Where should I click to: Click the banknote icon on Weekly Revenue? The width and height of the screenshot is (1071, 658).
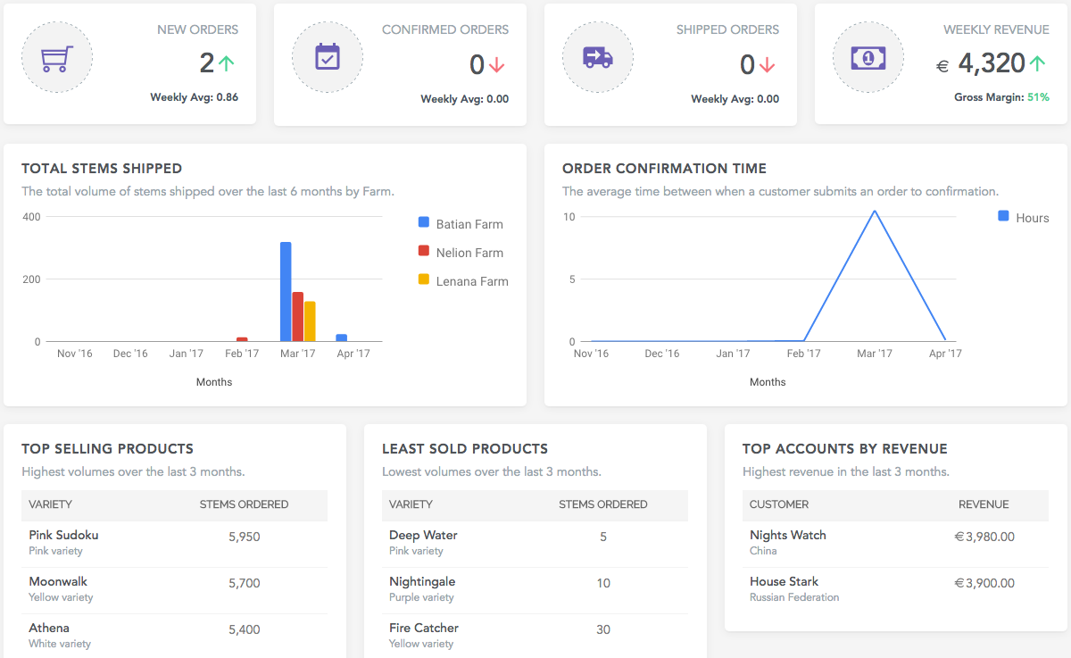click(x=868, y=56)
